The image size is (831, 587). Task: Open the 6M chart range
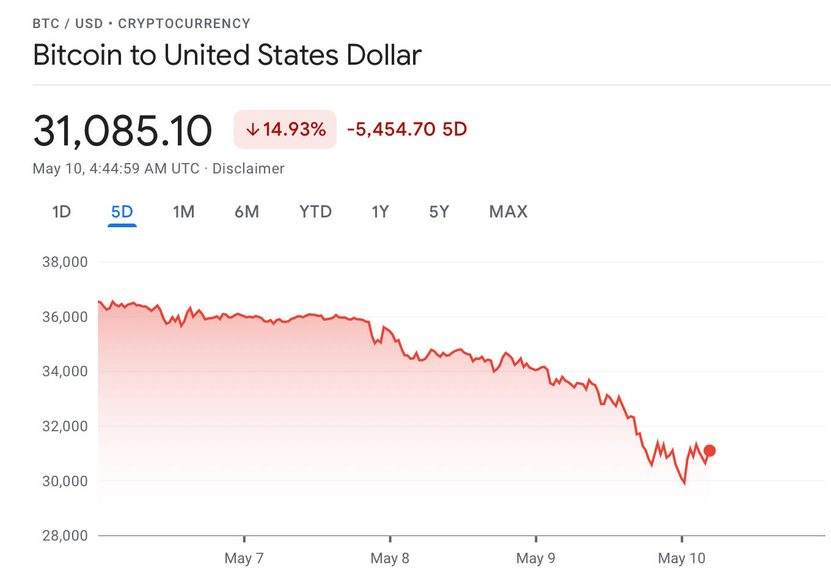click(247, 212)
